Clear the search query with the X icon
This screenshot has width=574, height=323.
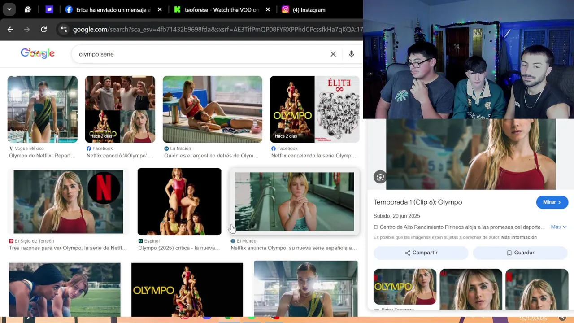tap(333, 54)
